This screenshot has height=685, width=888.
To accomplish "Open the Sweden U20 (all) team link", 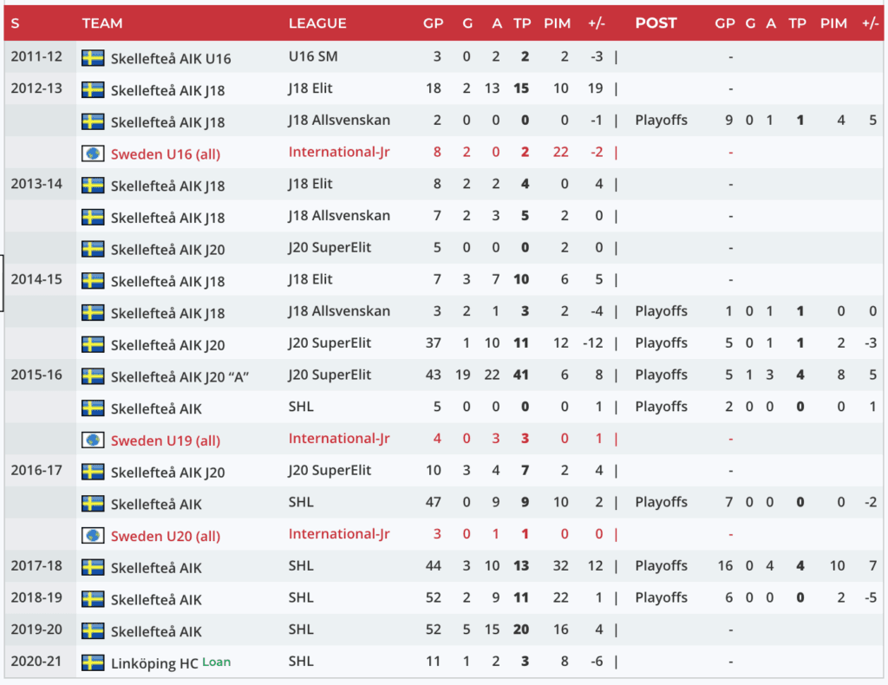I will point(165,536).
